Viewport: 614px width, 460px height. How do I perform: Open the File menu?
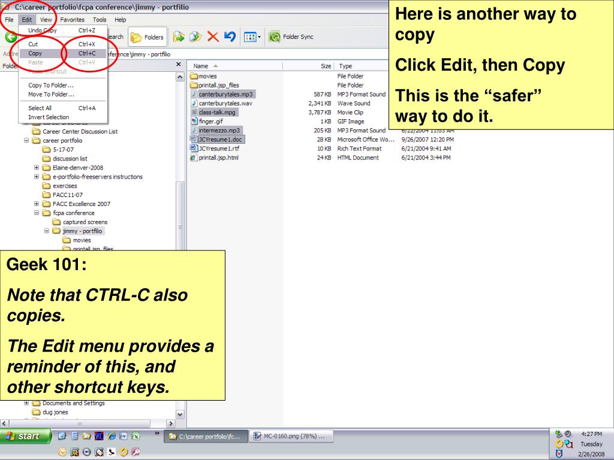point(10,20)
